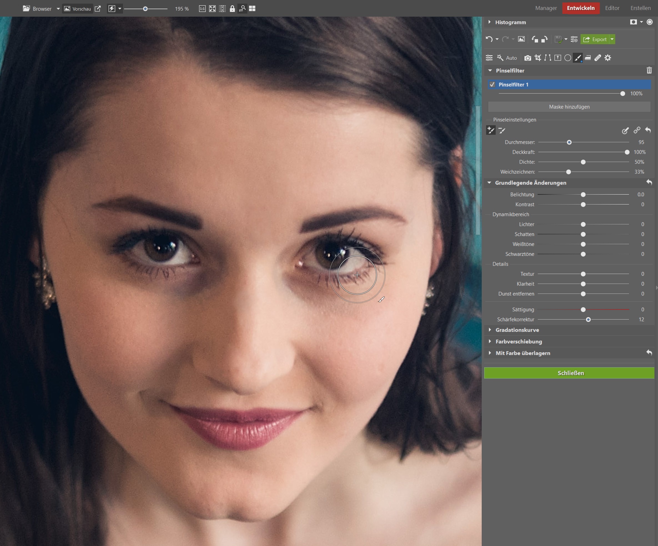The image size is (658, 546).
Task: Toggle the zoom lock icon
Action: [232, 8]
